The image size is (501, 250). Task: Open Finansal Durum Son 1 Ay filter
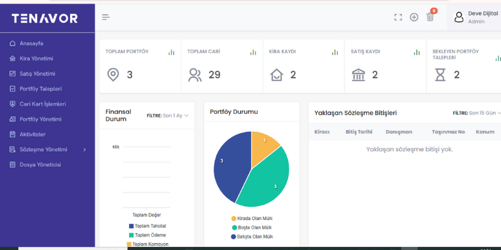pos(167,116)
